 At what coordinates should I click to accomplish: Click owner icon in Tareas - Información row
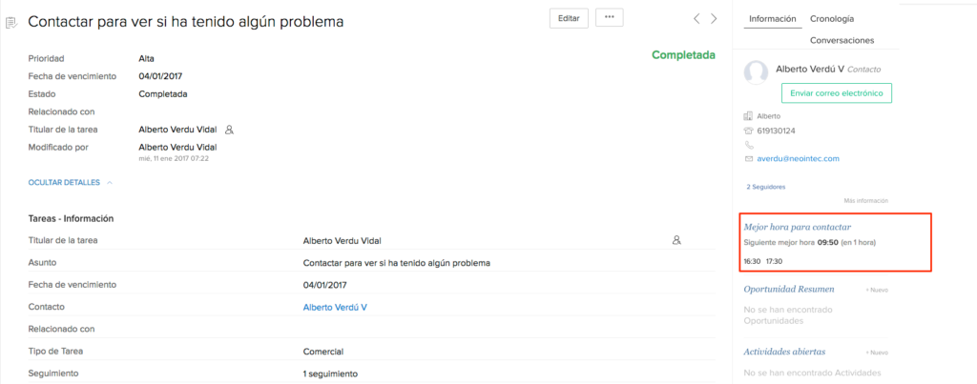point(676,240)
